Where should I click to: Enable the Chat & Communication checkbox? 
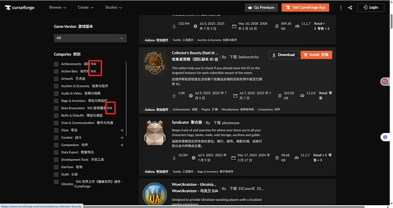(x=56, y=123)
